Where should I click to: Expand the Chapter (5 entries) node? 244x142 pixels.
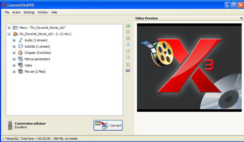14,53
